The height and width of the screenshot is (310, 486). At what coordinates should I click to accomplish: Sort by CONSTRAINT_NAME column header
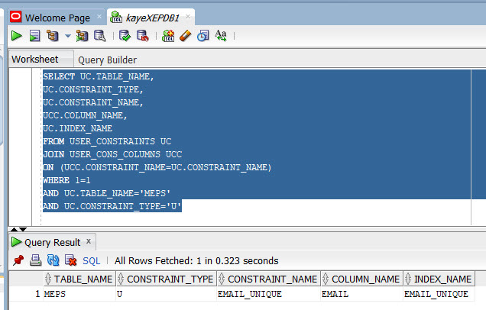[268, 279]
